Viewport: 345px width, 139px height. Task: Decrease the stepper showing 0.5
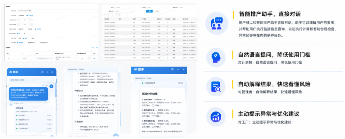pyautogui.click(x=18, y=25)
